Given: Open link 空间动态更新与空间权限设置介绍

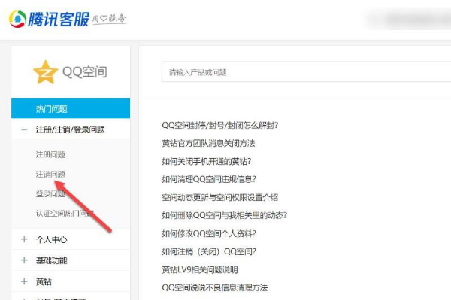Looking at the screenshot, I should point(220,197).
